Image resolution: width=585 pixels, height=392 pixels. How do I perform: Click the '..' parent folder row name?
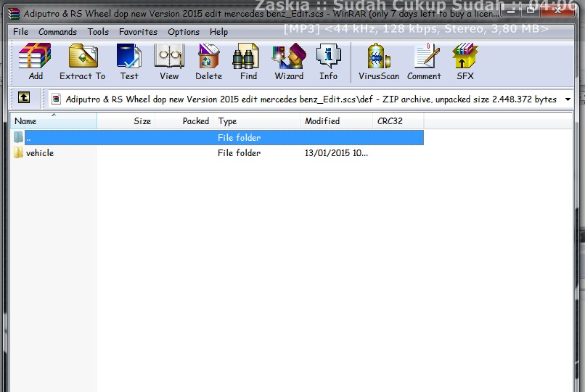tap(28, 138)
